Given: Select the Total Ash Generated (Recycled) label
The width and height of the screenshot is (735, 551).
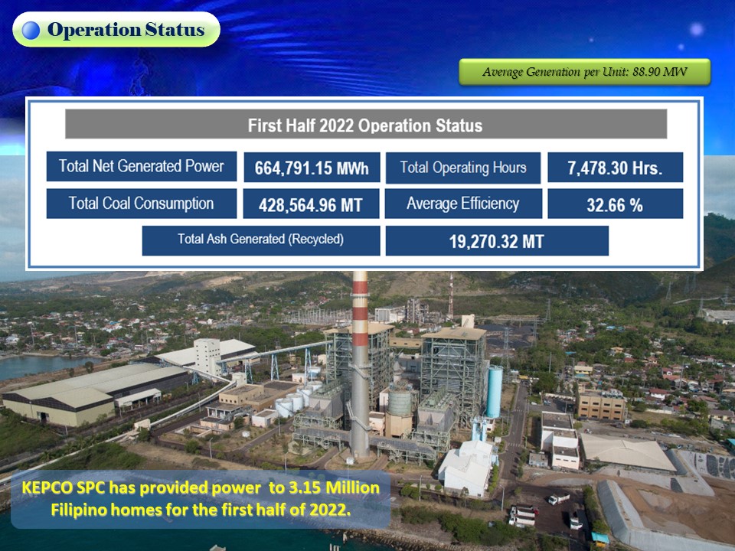Looking at the screenshot, I should 260,240.
